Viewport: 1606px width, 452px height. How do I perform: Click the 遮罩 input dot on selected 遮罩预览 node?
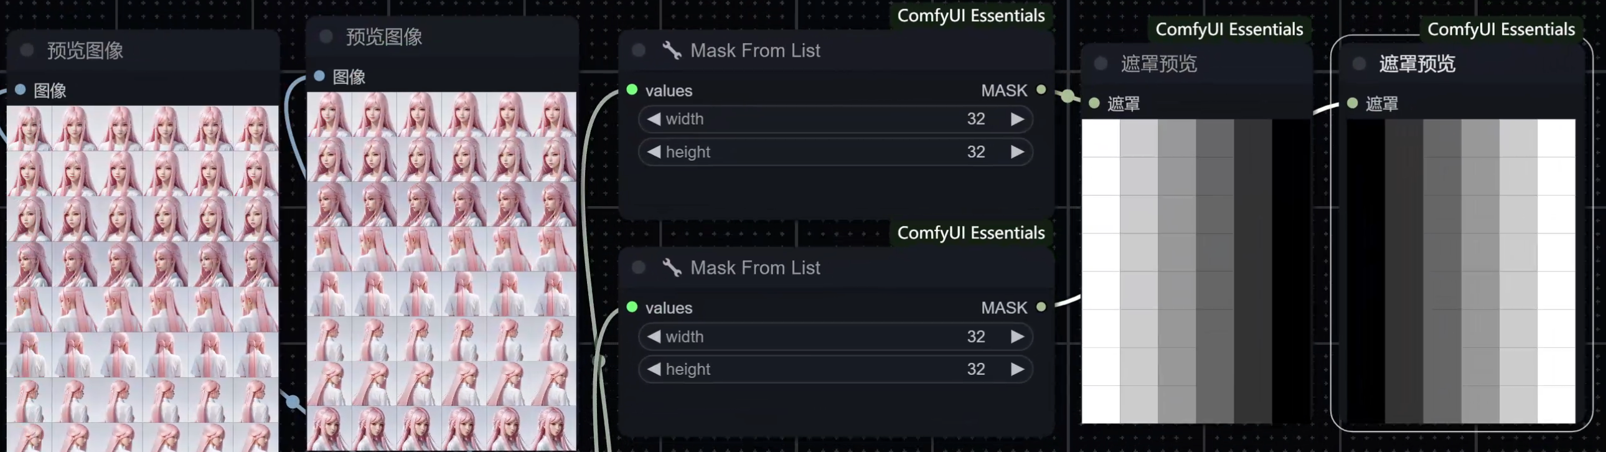(x=1352, y=103)
